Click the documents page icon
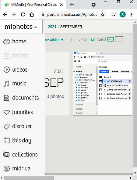Image resolution: width=137 pixels, height=180 pixels. coord(6,98)
